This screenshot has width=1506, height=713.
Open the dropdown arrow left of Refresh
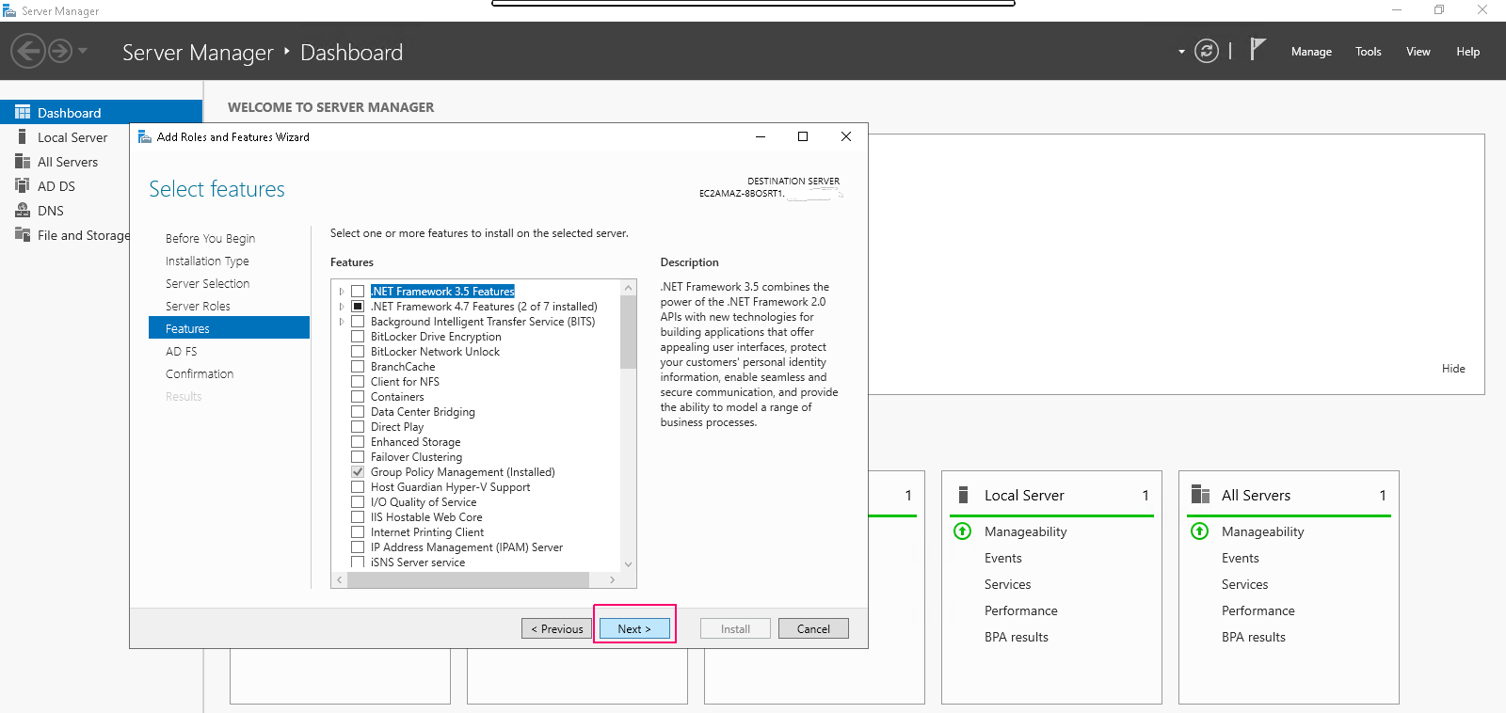click(1181, 52)
